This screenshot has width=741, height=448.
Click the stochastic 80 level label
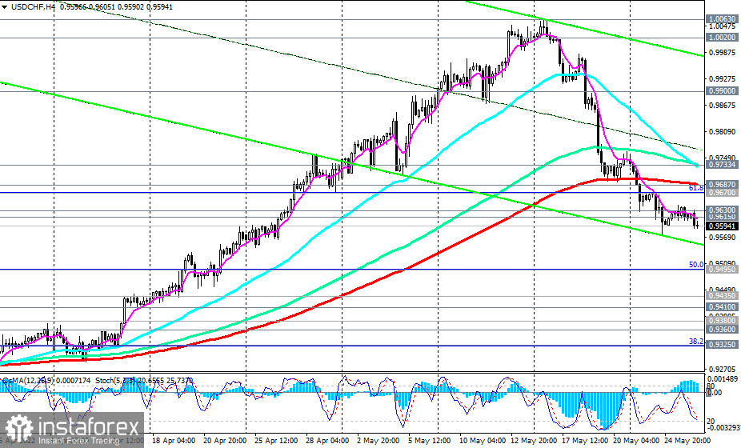[711, 386]
